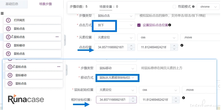Open the css selector dropdown in the 鼠标起始位置 row
This screenshot has width=221, height=110.
tap(159, 90)
